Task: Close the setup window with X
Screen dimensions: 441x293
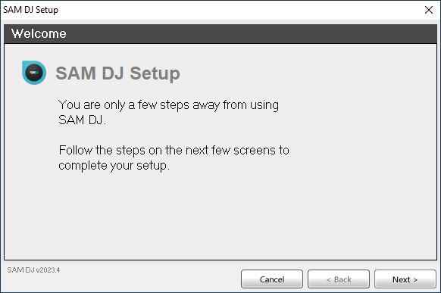Action: tap(429, 10)
